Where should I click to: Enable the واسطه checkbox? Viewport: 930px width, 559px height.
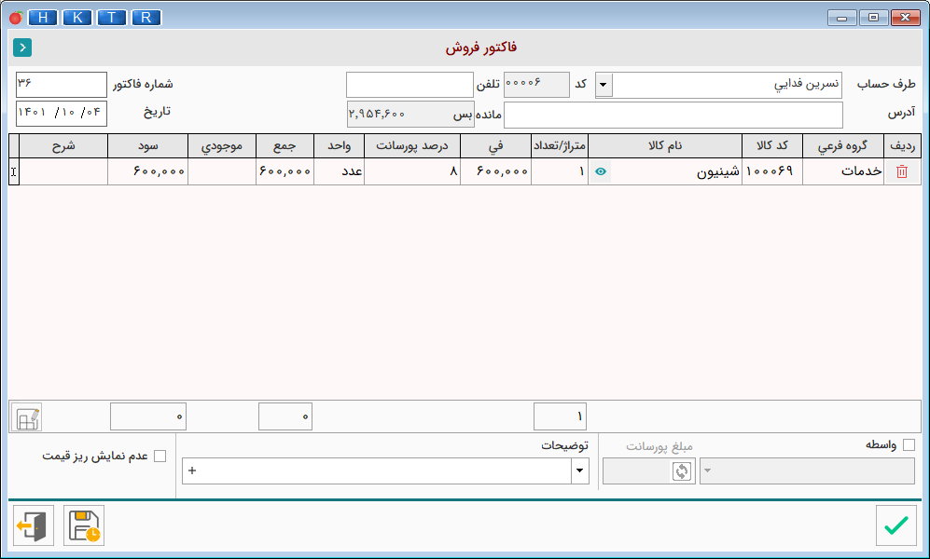(x=909, y=444)
